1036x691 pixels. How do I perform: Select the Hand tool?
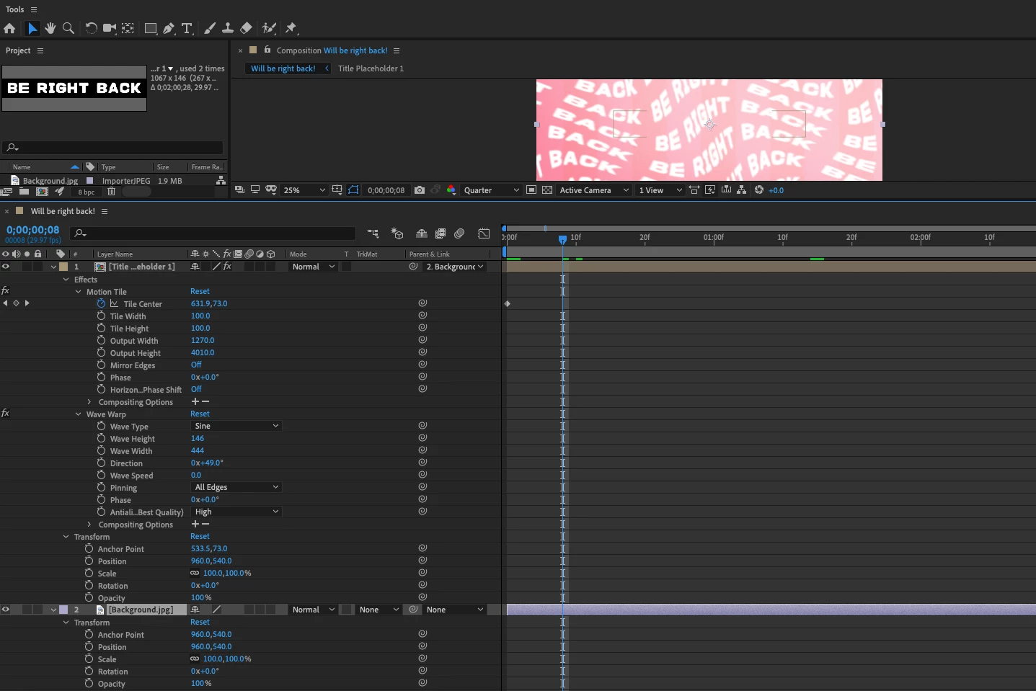(50, 28)
